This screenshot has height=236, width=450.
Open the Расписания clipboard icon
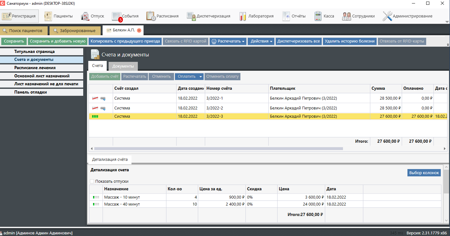[x=151, y=16]
